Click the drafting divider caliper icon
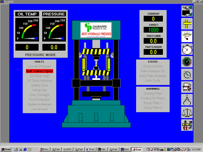This screenshot has height=152, width=203. point(187,100)
